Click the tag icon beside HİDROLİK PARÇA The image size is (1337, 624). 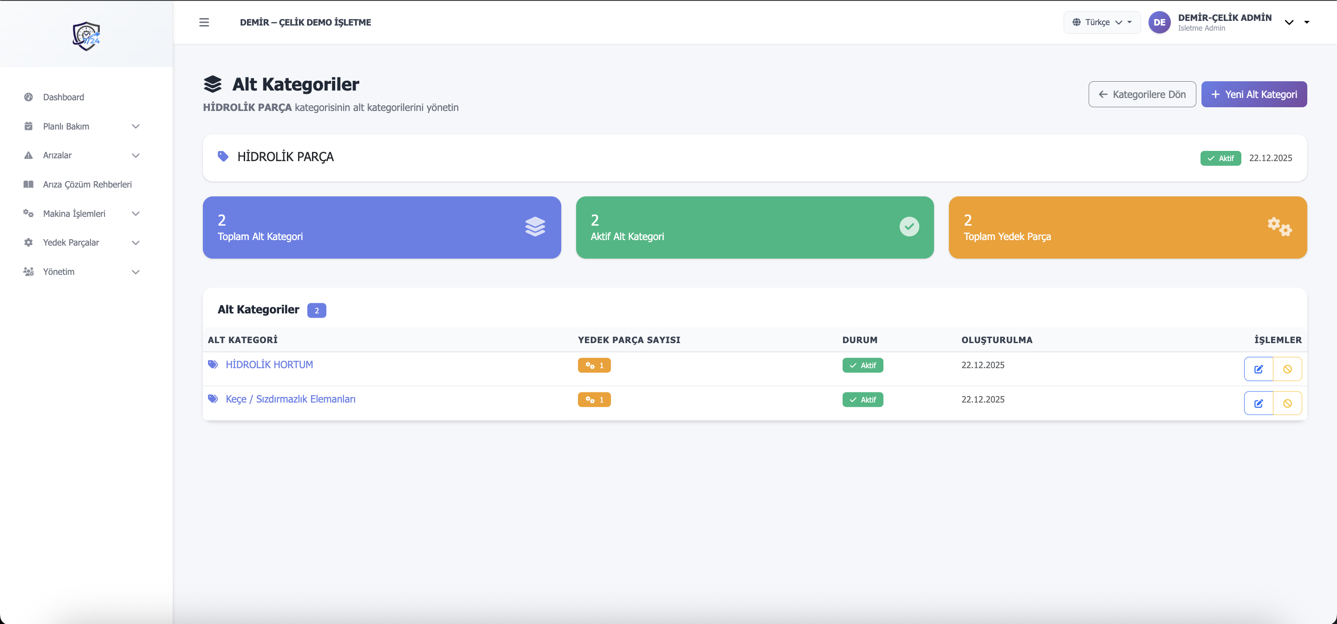223,156
